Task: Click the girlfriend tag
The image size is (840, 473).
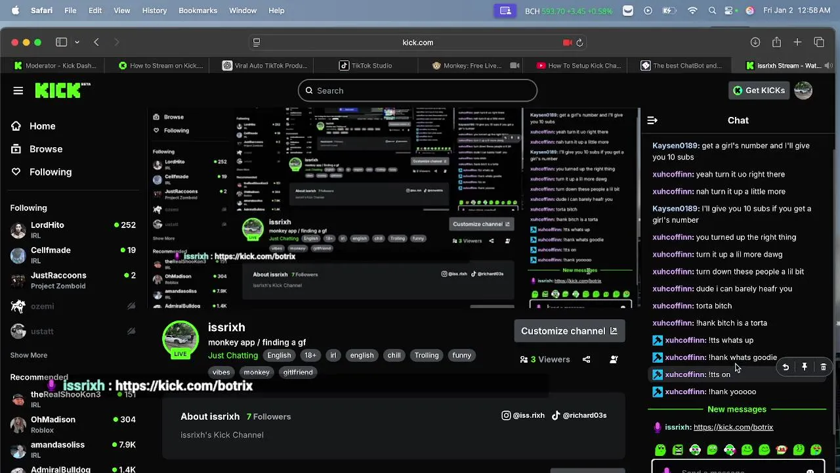Action: click(298, 372)
